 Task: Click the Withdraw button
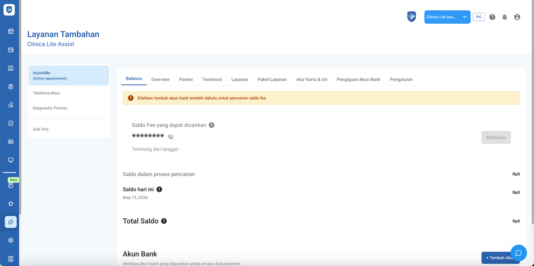(496, 137)
